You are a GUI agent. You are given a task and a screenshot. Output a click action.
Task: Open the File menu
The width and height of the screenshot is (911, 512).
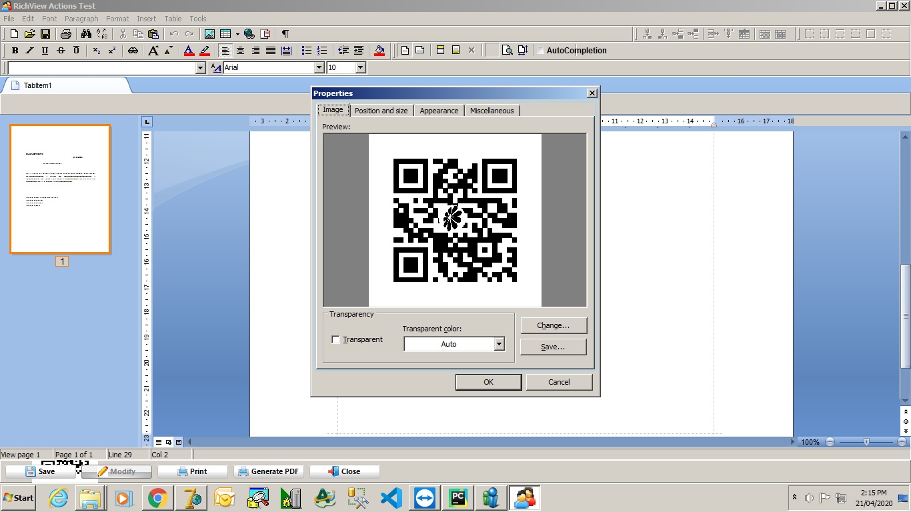pos(9,19)
